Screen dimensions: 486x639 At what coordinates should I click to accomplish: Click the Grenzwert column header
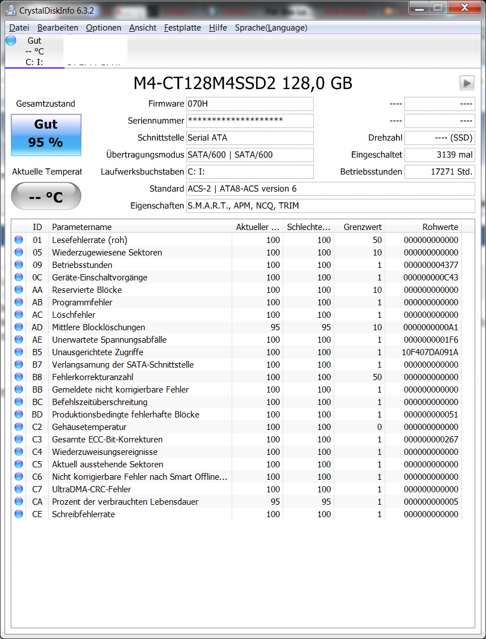(x=359, y=227)
